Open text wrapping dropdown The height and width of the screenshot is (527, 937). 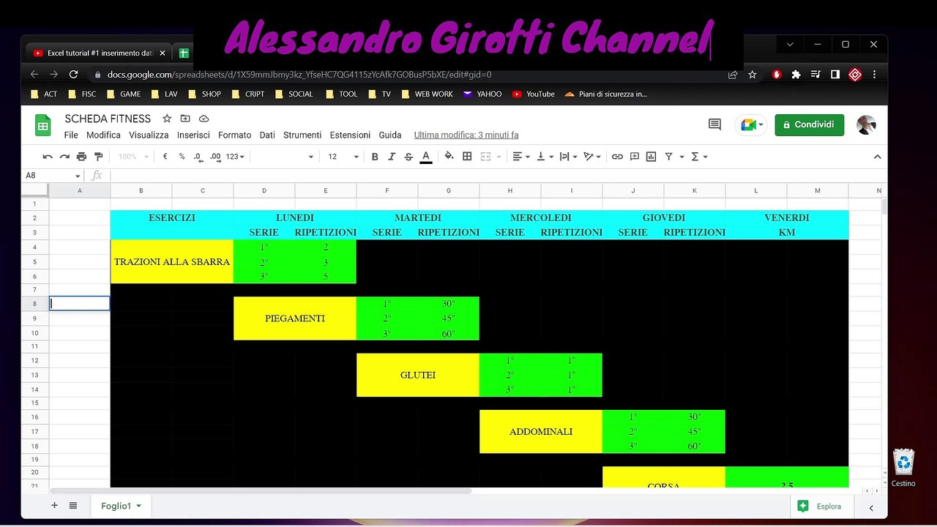pyautogui.click(x=568, y=157)
